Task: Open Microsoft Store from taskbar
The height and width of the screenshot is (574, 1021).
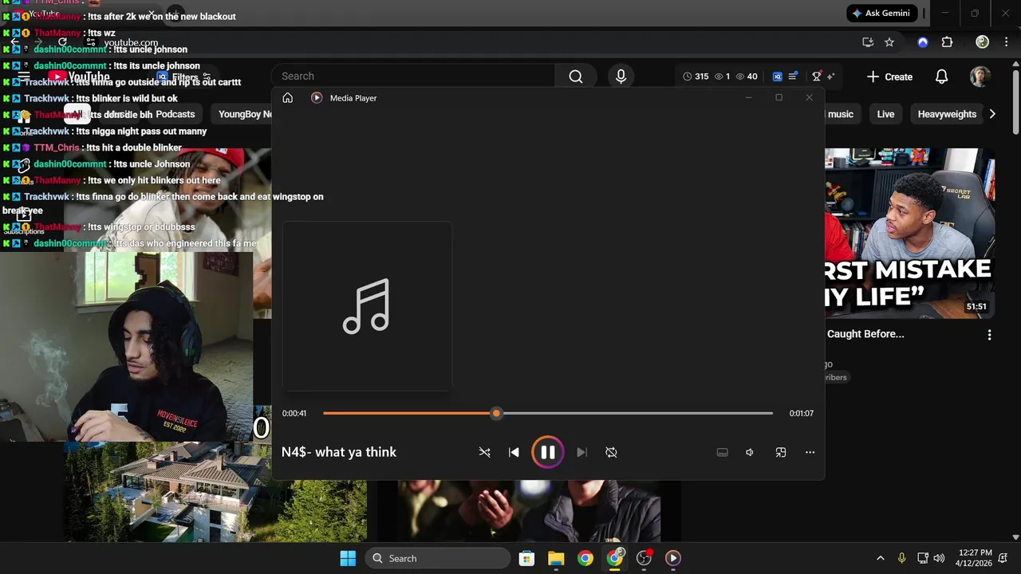Action: coord(526,558)
